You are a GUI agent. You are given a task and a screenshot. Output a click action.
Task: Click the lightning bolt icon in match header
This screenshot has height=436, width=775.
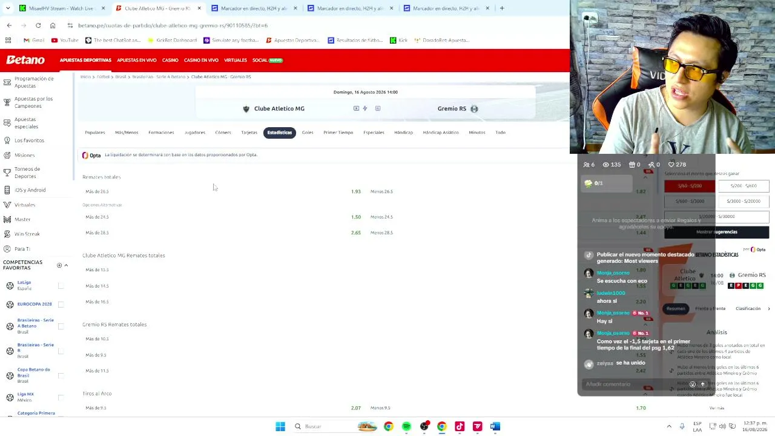[365, 108]
